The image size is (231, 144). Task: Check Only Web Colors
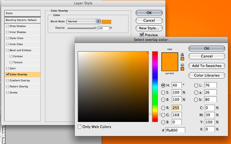tap(79, 127)
